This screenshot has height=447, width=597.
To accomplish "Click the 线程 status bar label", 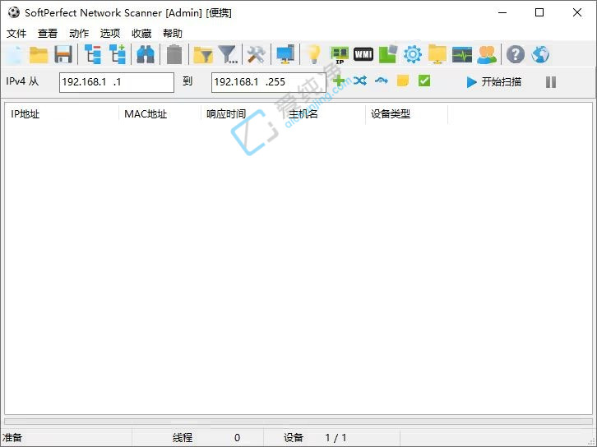I will pos(183,437).
